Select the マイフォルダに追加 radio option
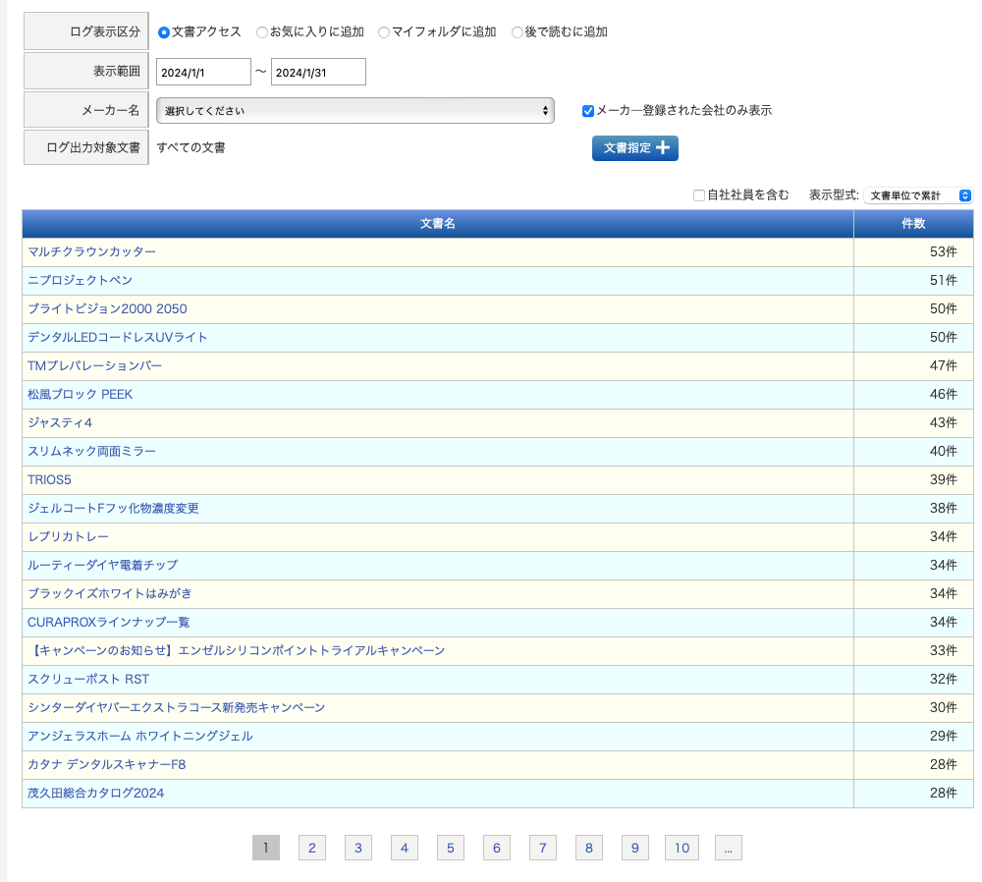The width and height of the screenshot is (982, 882). (384, 32)
